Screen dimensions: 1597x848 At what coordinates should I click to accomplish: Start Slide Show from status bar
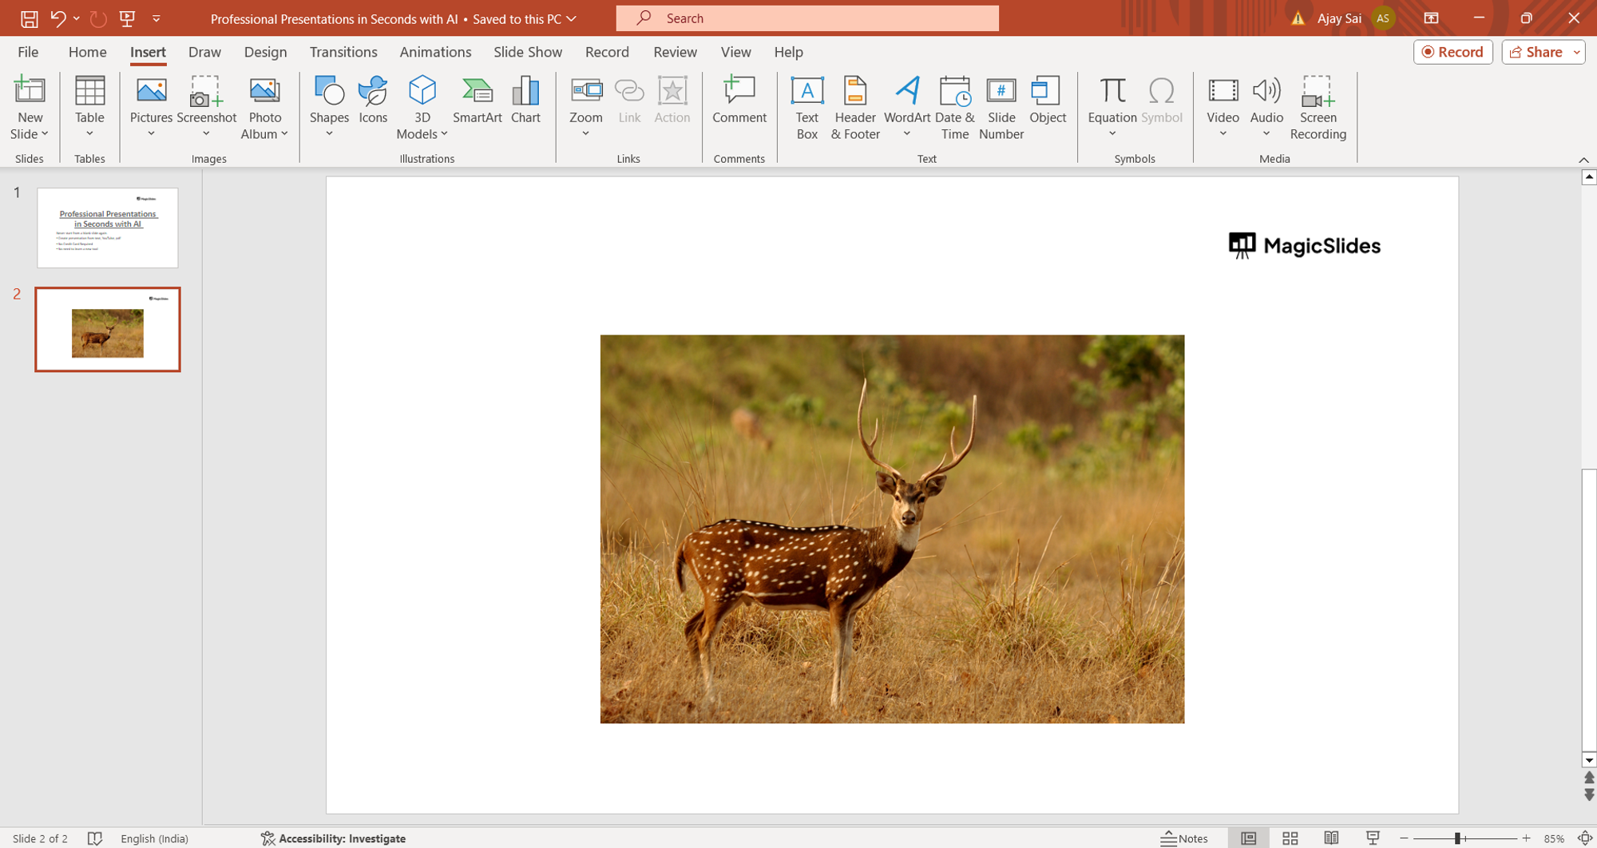point(1373,838)
